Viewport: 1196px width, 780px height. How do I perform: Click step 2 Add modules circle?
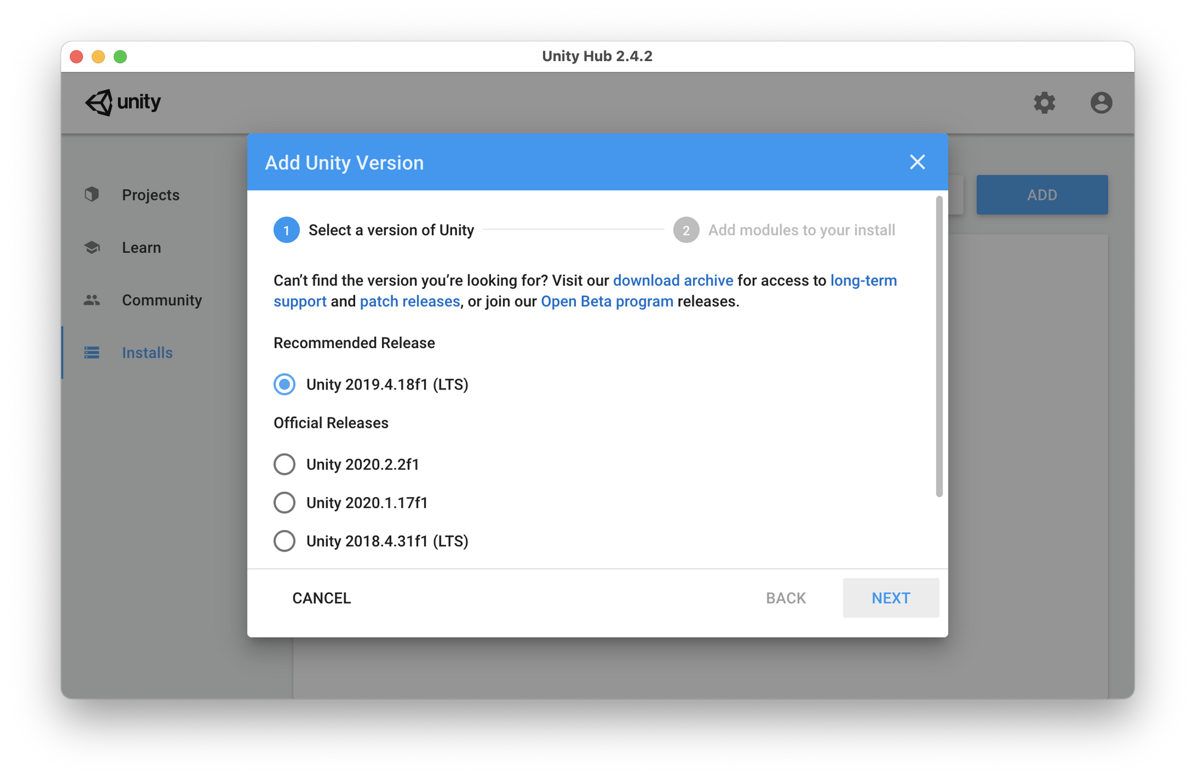point(686,230)
